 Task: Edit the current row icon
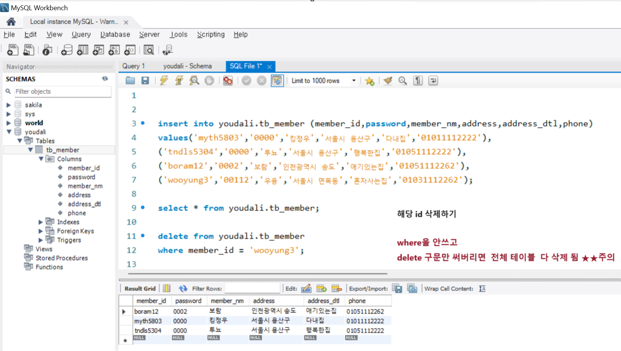[x=306, y=288]
